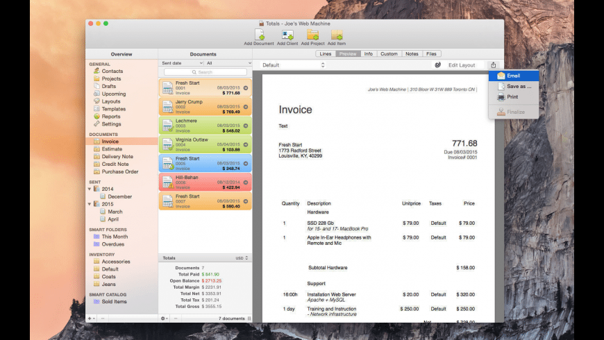Click arrow icon on Jerry Crump invoice
The image size is (604, 340).
coord(246,107)
